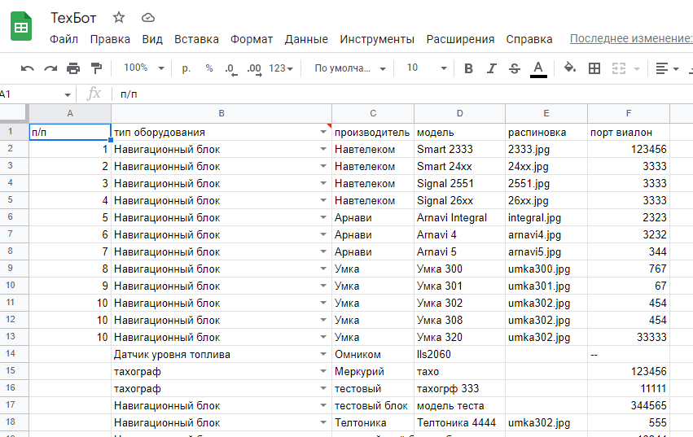Image resolution: width=693 pixels, height=437 pixels.
Task: Select all cells corner button
Action: point(14,113)
